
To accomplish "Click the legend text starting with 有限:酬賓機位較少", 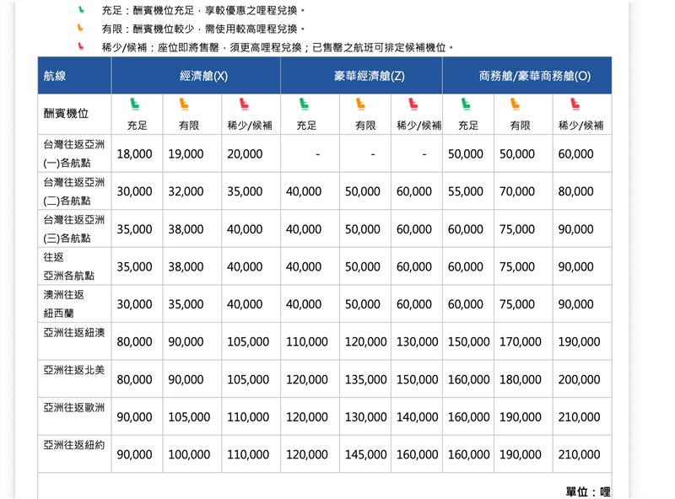I will [202, 29].
